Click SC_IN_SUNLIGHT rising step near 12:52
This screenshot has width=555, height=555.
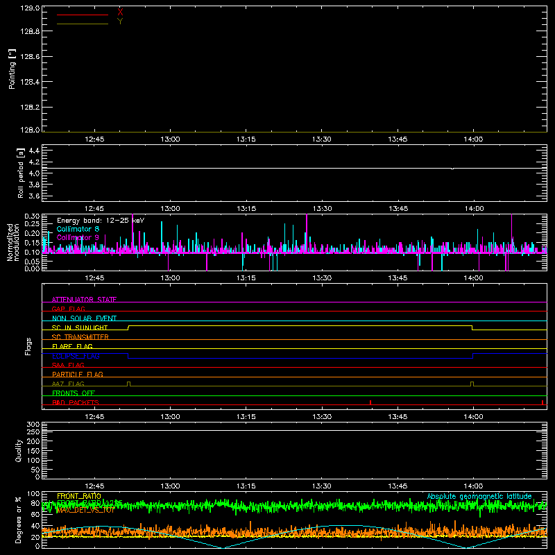tap(128, 327)
